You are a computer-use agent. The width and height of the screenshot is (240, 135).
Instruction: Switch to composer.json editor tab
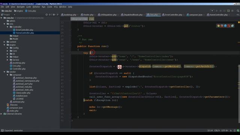pos(195,15)
